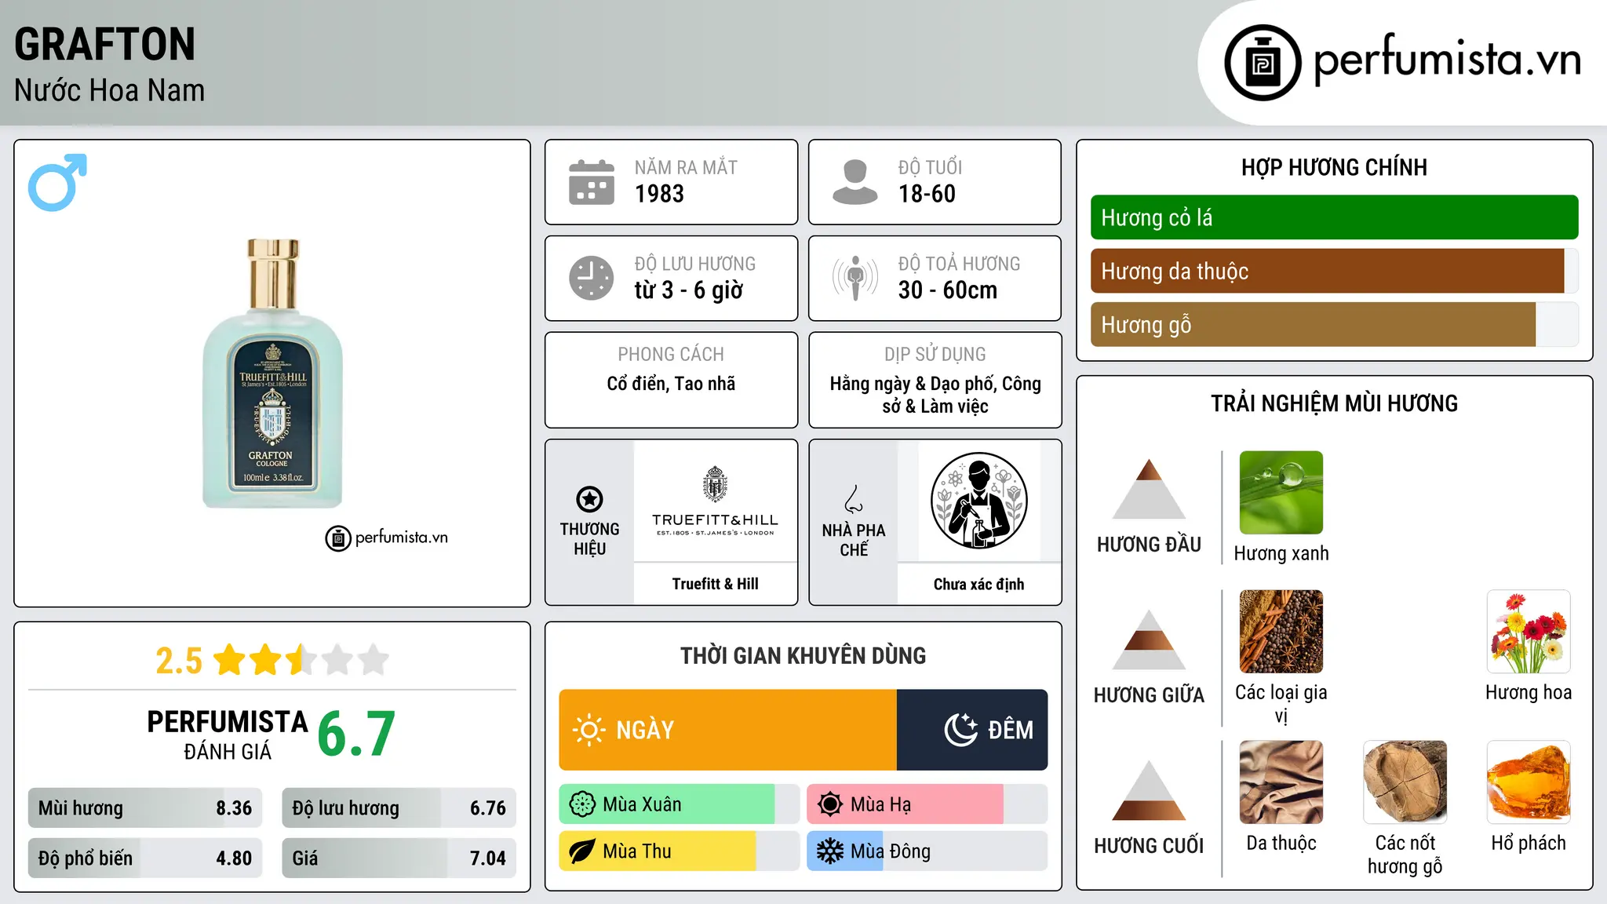Click the Perfumista overall score 6.7

pyautogui.click(x=356, y=734)
